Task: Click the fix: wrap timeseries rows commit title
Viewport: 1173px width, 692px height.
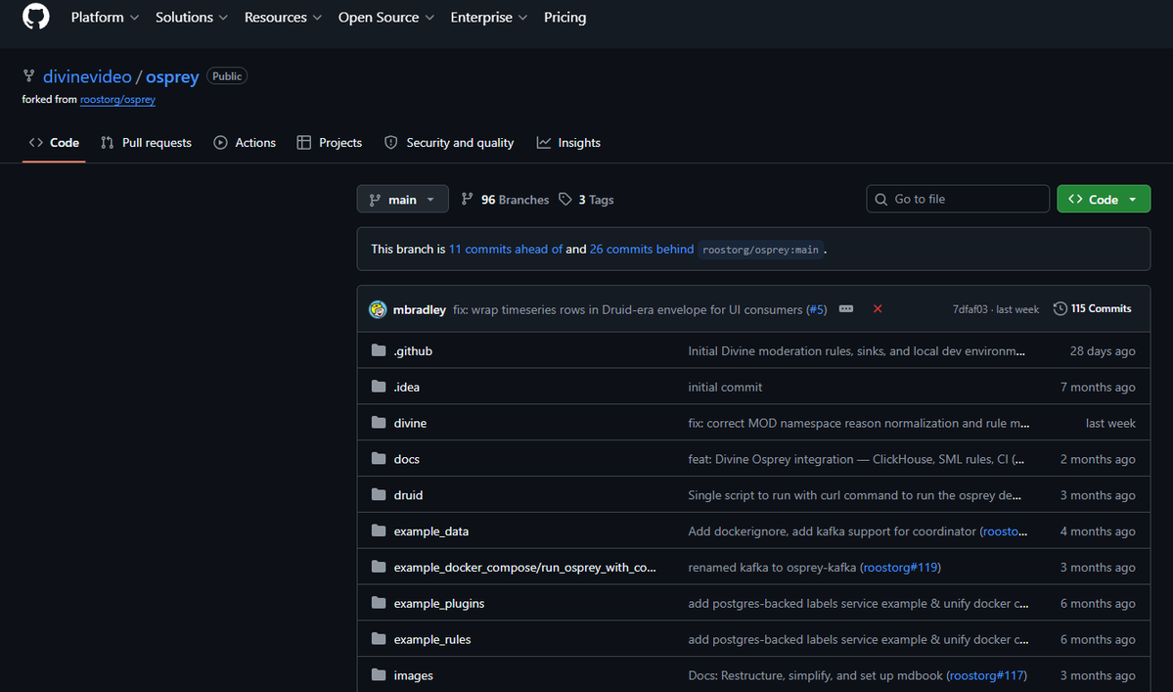Action: 627,309
